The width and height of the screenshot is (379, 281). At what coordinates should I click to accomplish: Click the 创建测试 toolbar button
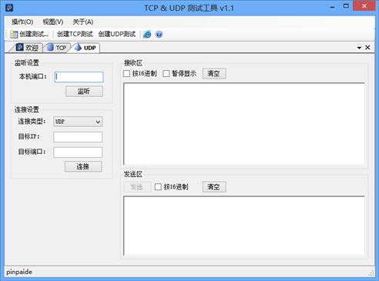tap(29, 34)
